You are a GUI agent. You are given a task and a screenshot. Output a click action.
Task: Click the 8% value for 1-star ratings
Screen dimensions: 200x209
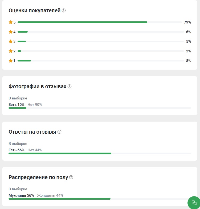(x=189, y=61)
